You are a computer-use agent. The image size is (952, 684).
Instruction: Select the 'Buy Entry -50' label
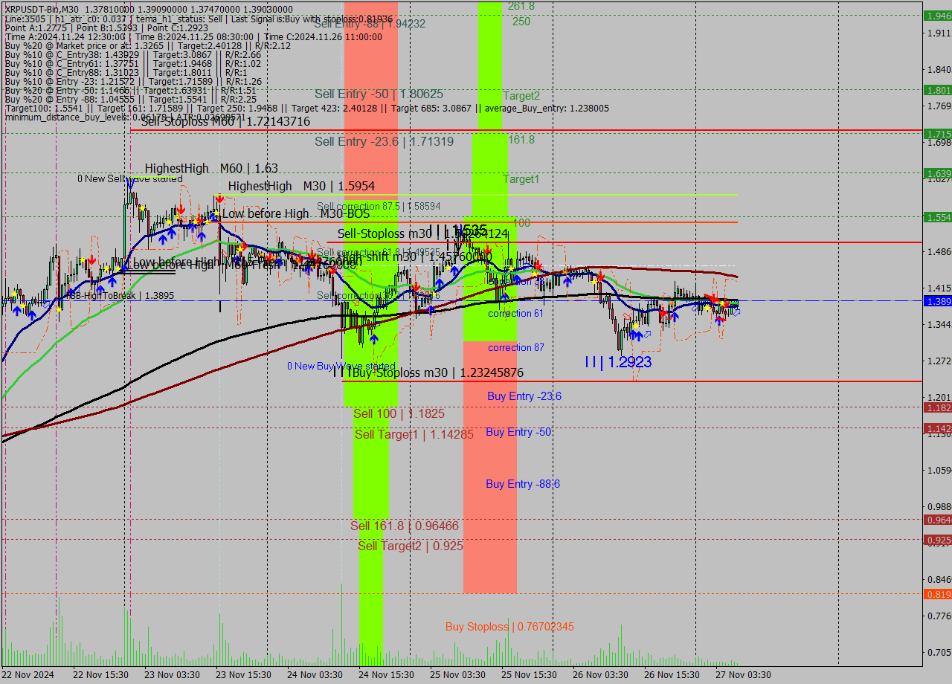(518, 432)
